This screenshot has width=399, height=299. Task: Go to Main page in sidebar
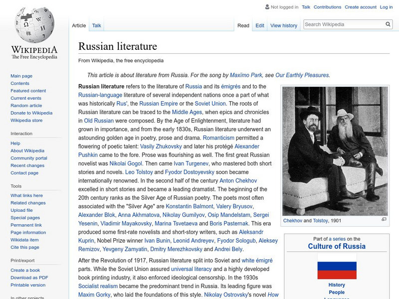click(21, 76)
